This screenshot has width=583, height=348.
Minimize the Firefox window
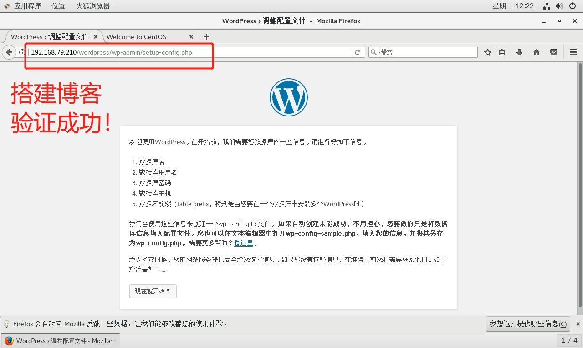(x=543, y=21)
